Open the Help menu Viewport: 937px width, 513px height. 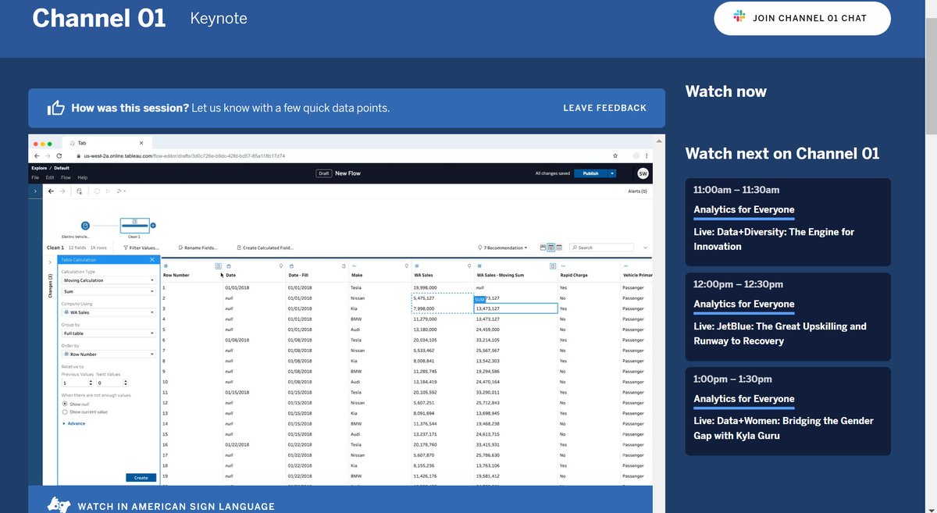83,178
